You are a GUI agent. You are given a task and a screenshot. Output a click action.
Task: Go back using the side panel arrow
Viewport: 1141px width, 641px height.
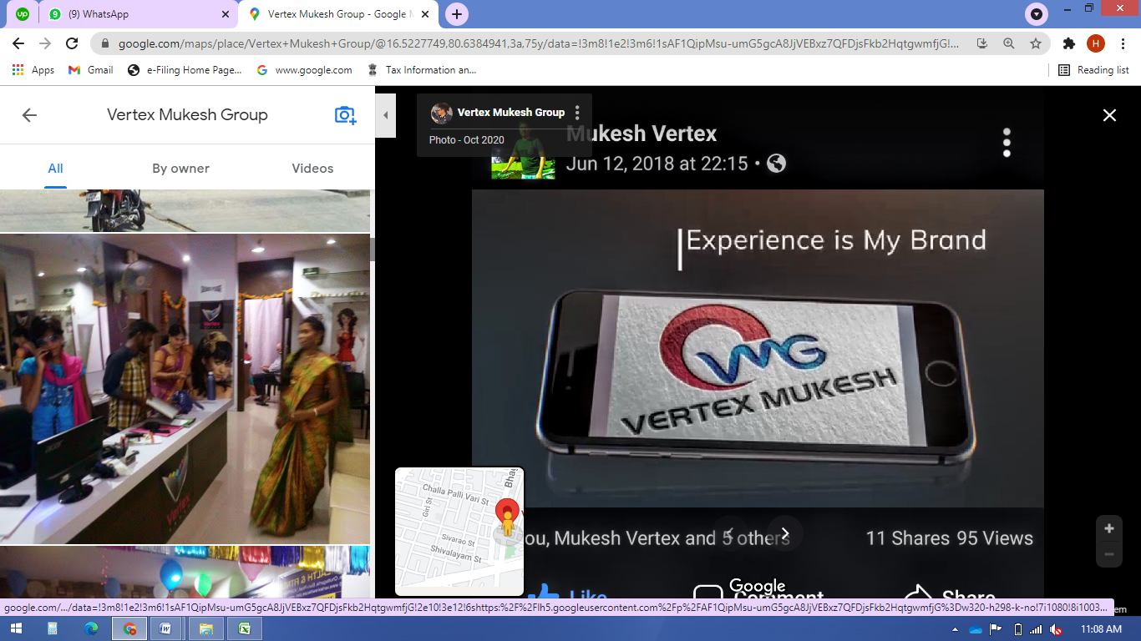(29, 115)
